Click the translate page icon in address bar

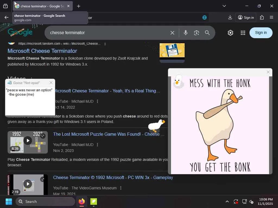pyautogui.click(x=204, y=18)
